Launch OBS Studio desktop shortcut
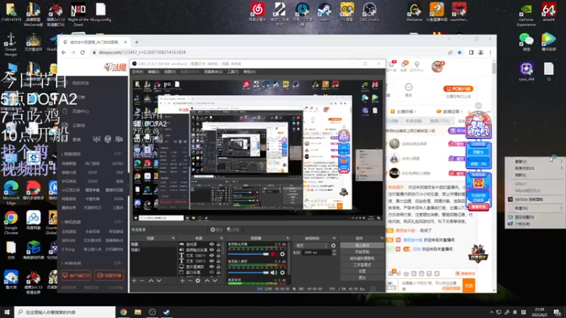The image size is (566, 318). click(x=369, y=12)
